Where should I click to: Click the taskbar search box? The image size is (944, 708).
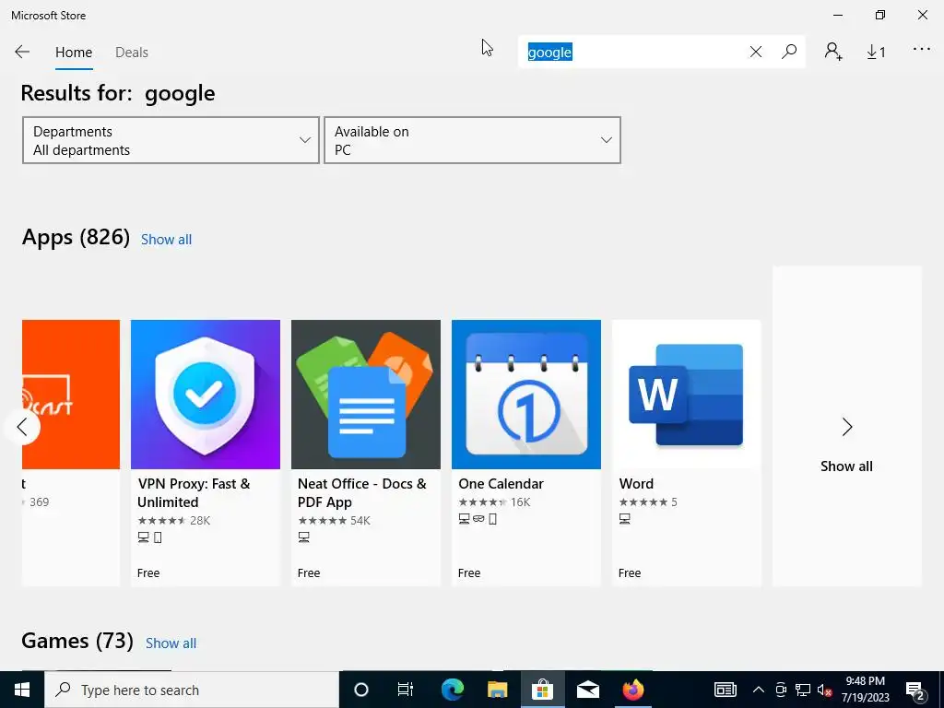pyautogui.click(x=192, y=690)
